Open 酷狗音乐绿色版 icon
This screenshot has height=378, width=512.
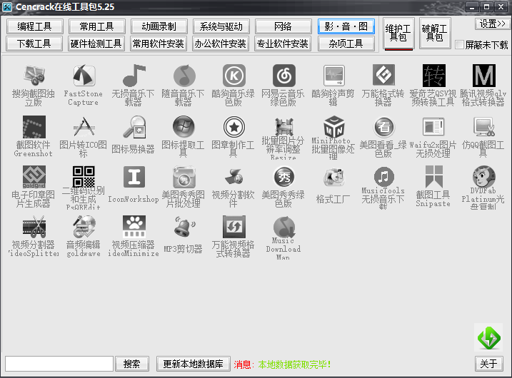point(234,76)
